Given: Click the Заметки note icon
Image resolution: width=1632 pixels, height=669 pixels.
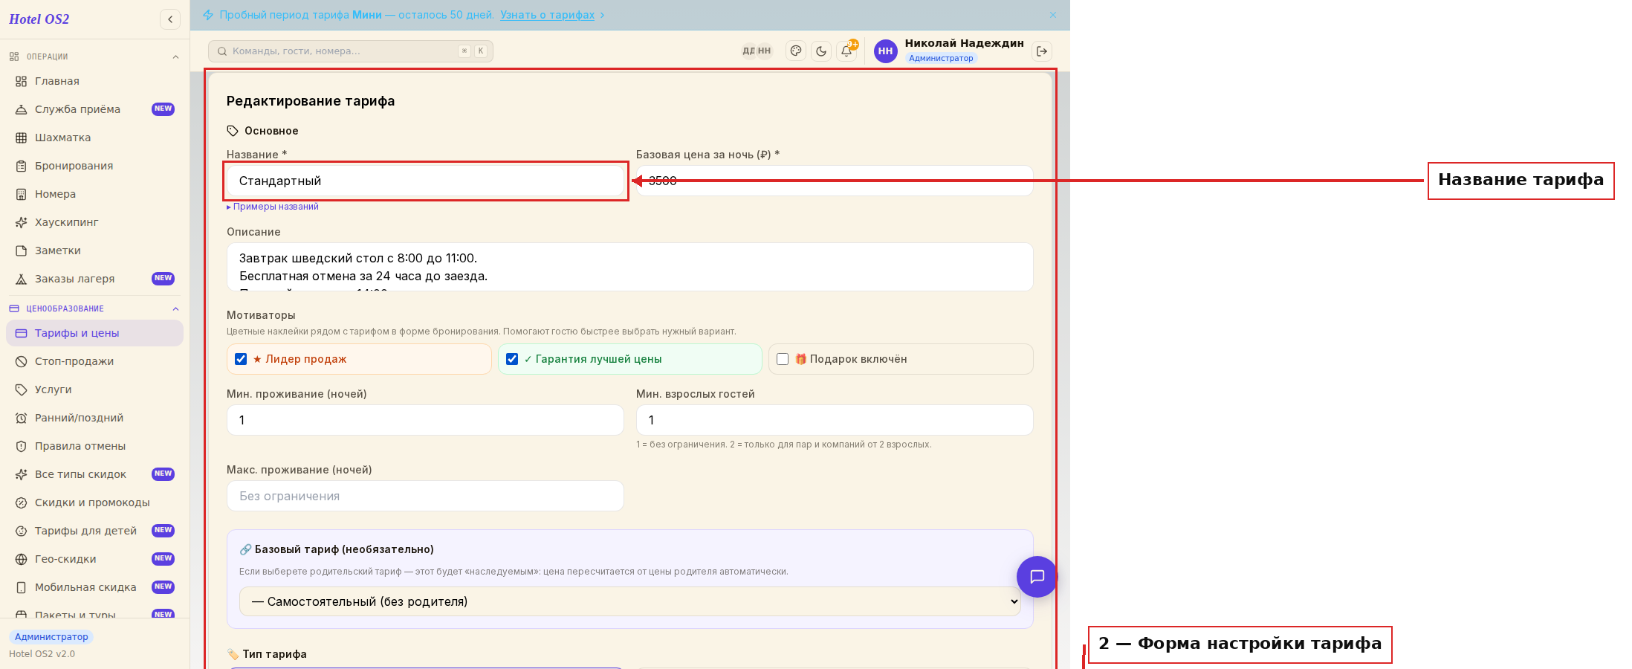Looking at the screenshot, I should tap(22, 251).
